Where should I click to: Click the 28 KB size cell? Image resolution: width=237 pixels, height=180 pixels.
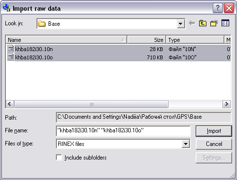click(156, 49)
